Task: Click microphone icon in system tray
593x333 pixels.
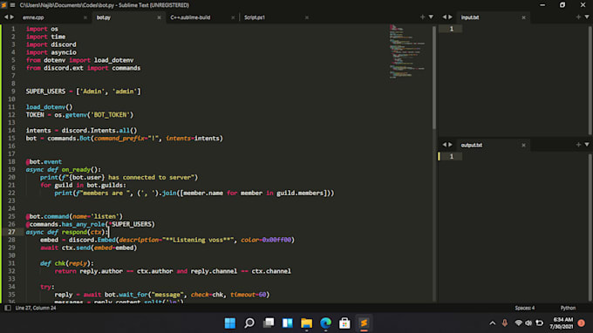Action: [x=505, y=323]
